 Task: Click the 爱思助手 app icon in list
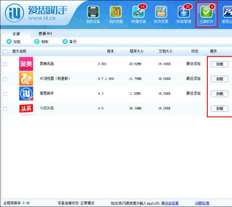[26, 93]
